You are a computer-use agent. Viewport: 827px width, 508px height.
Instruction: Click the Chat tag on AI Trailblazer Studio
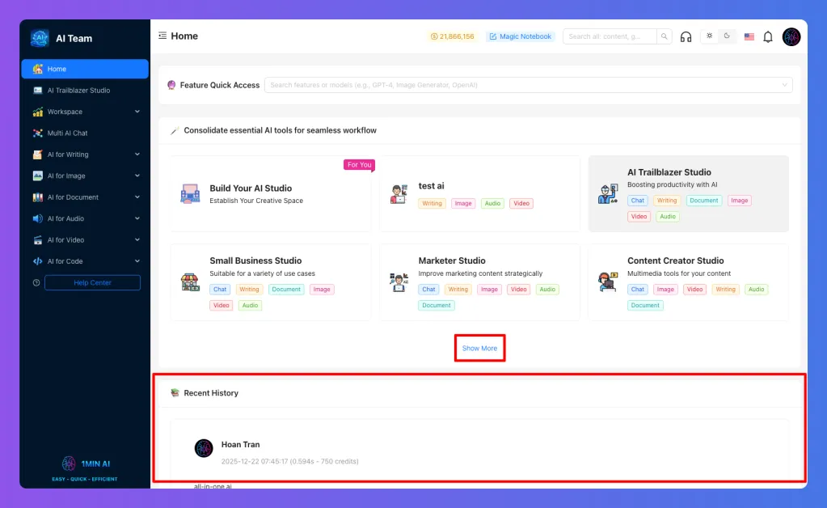click(638, 201)
